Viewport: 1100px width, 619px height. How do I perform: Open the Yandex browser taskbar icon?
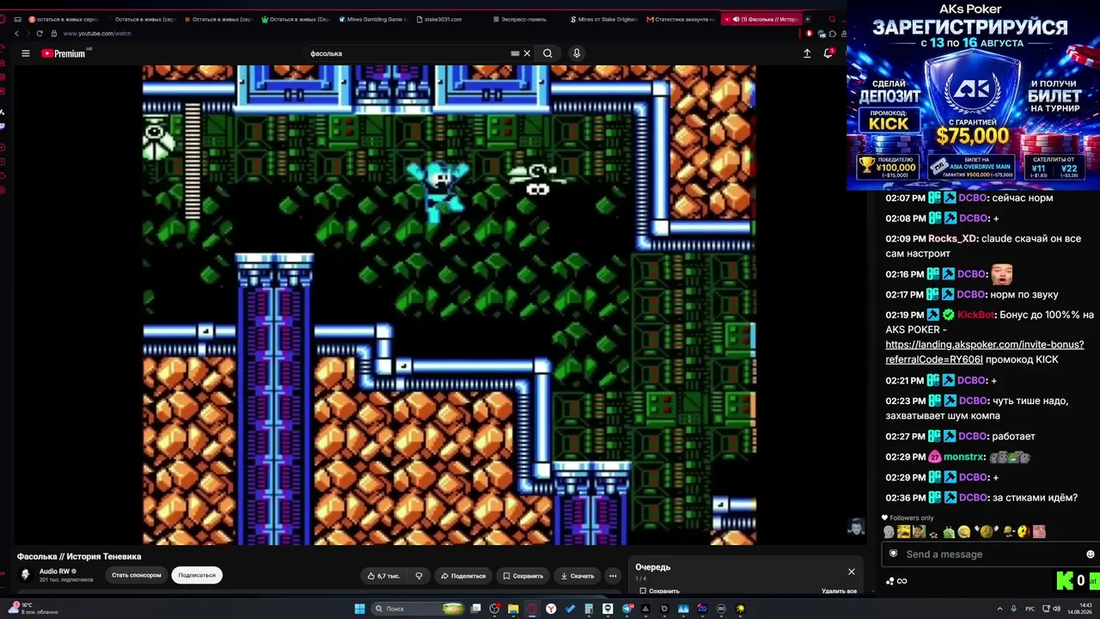(551, 609)
